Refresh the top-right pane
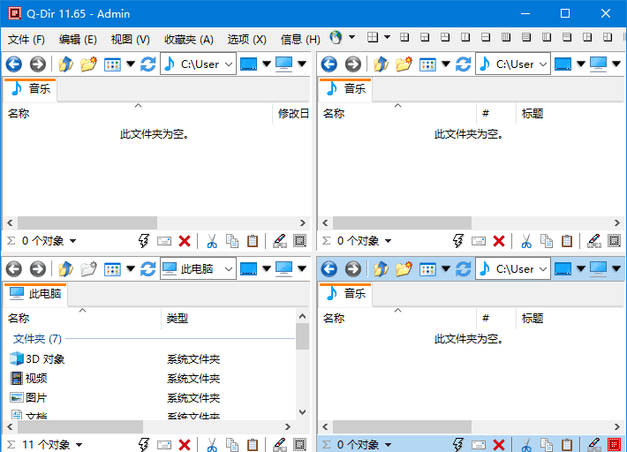The image size is (627, 452). click(463, 64)
